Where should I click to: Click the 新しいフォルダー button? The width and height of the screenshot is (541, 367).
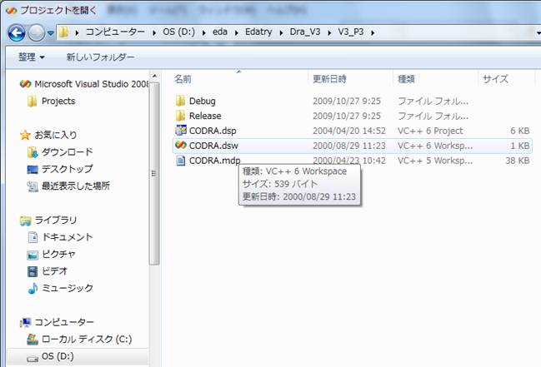point(100,57)
